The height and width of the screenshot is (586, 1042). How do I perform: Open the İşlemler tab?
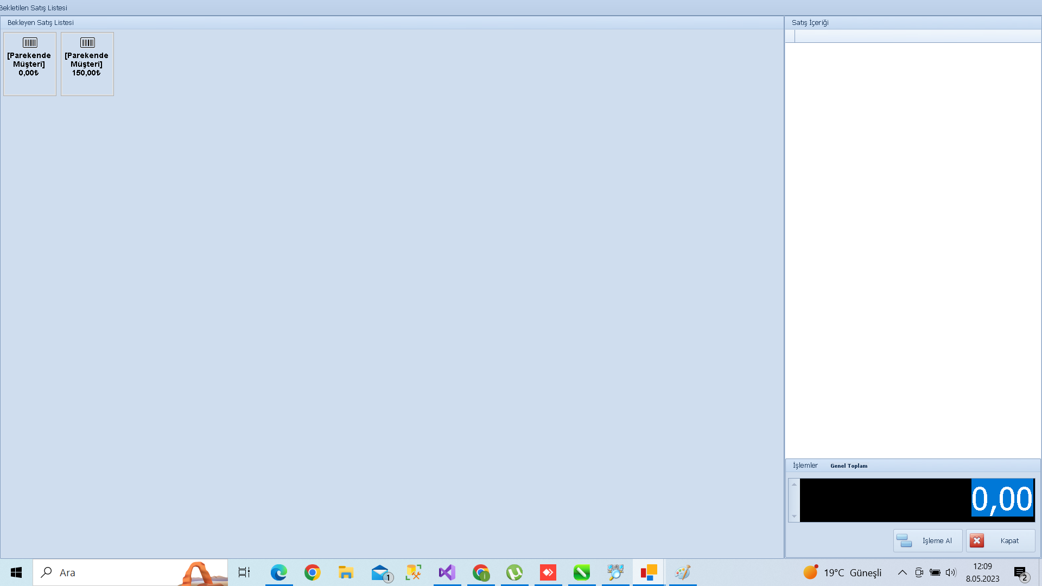[805, 466]
